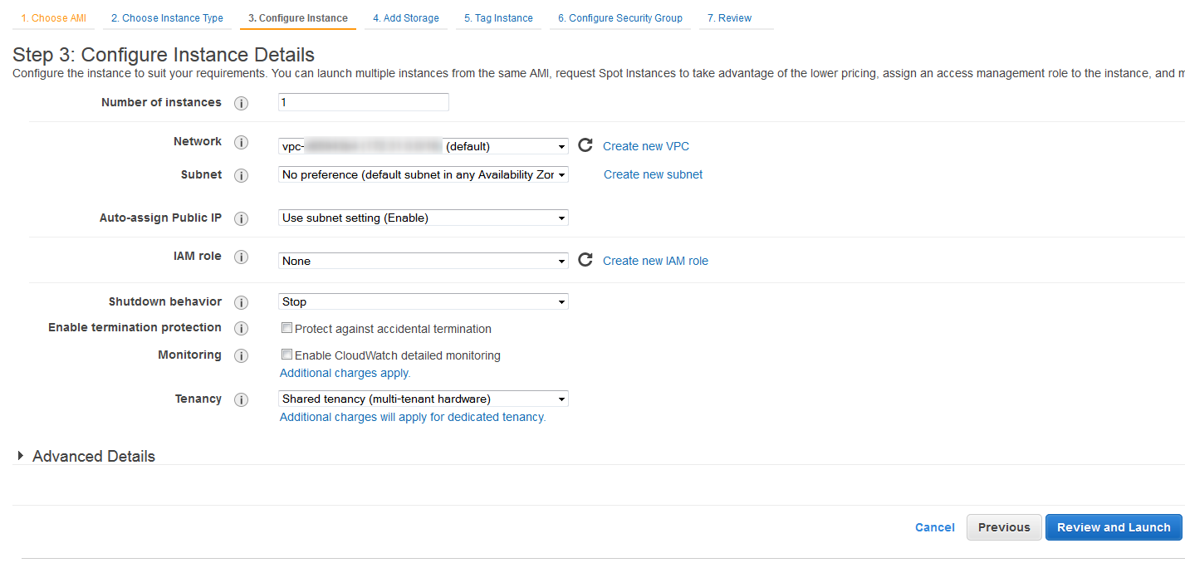Screen dimensions: 1185x563
Task: Click the Create new VPC link
Action: pos(646,145)
